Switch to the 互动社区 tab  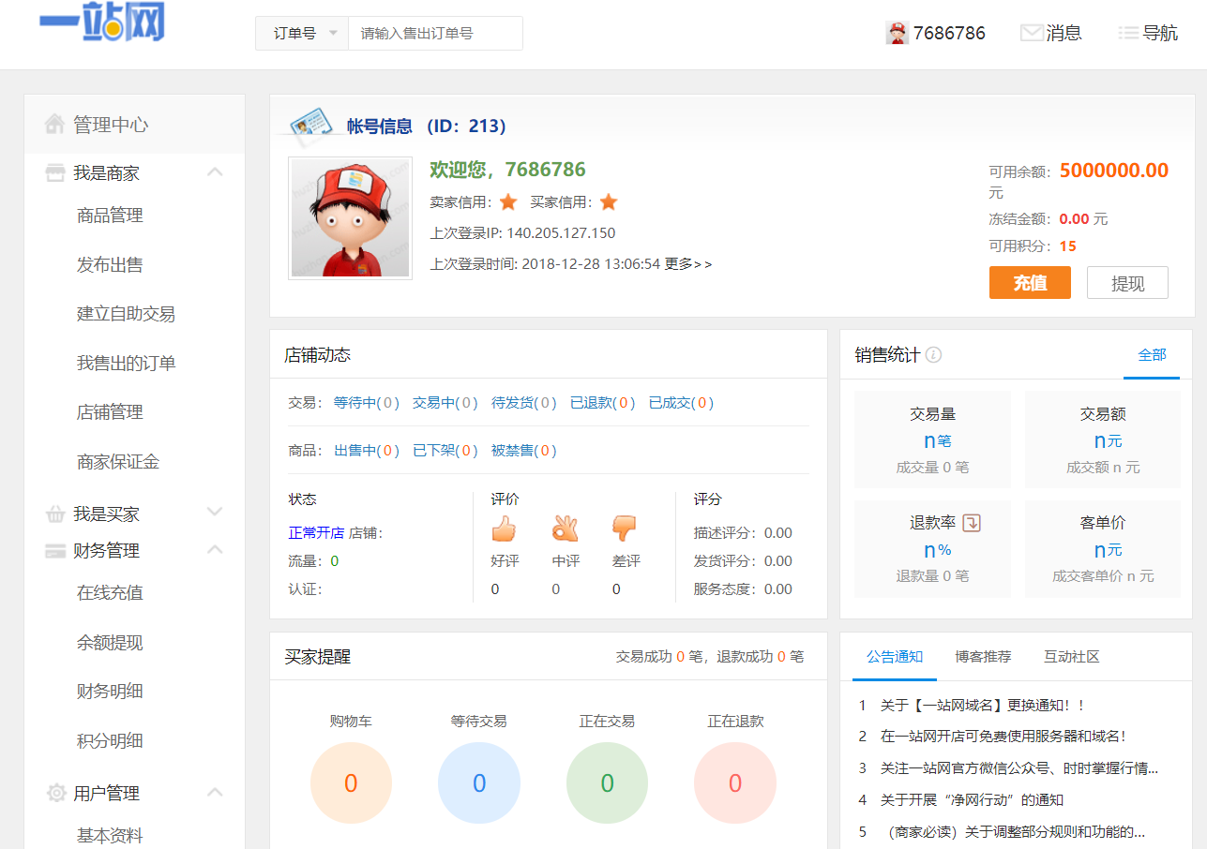1071,657
